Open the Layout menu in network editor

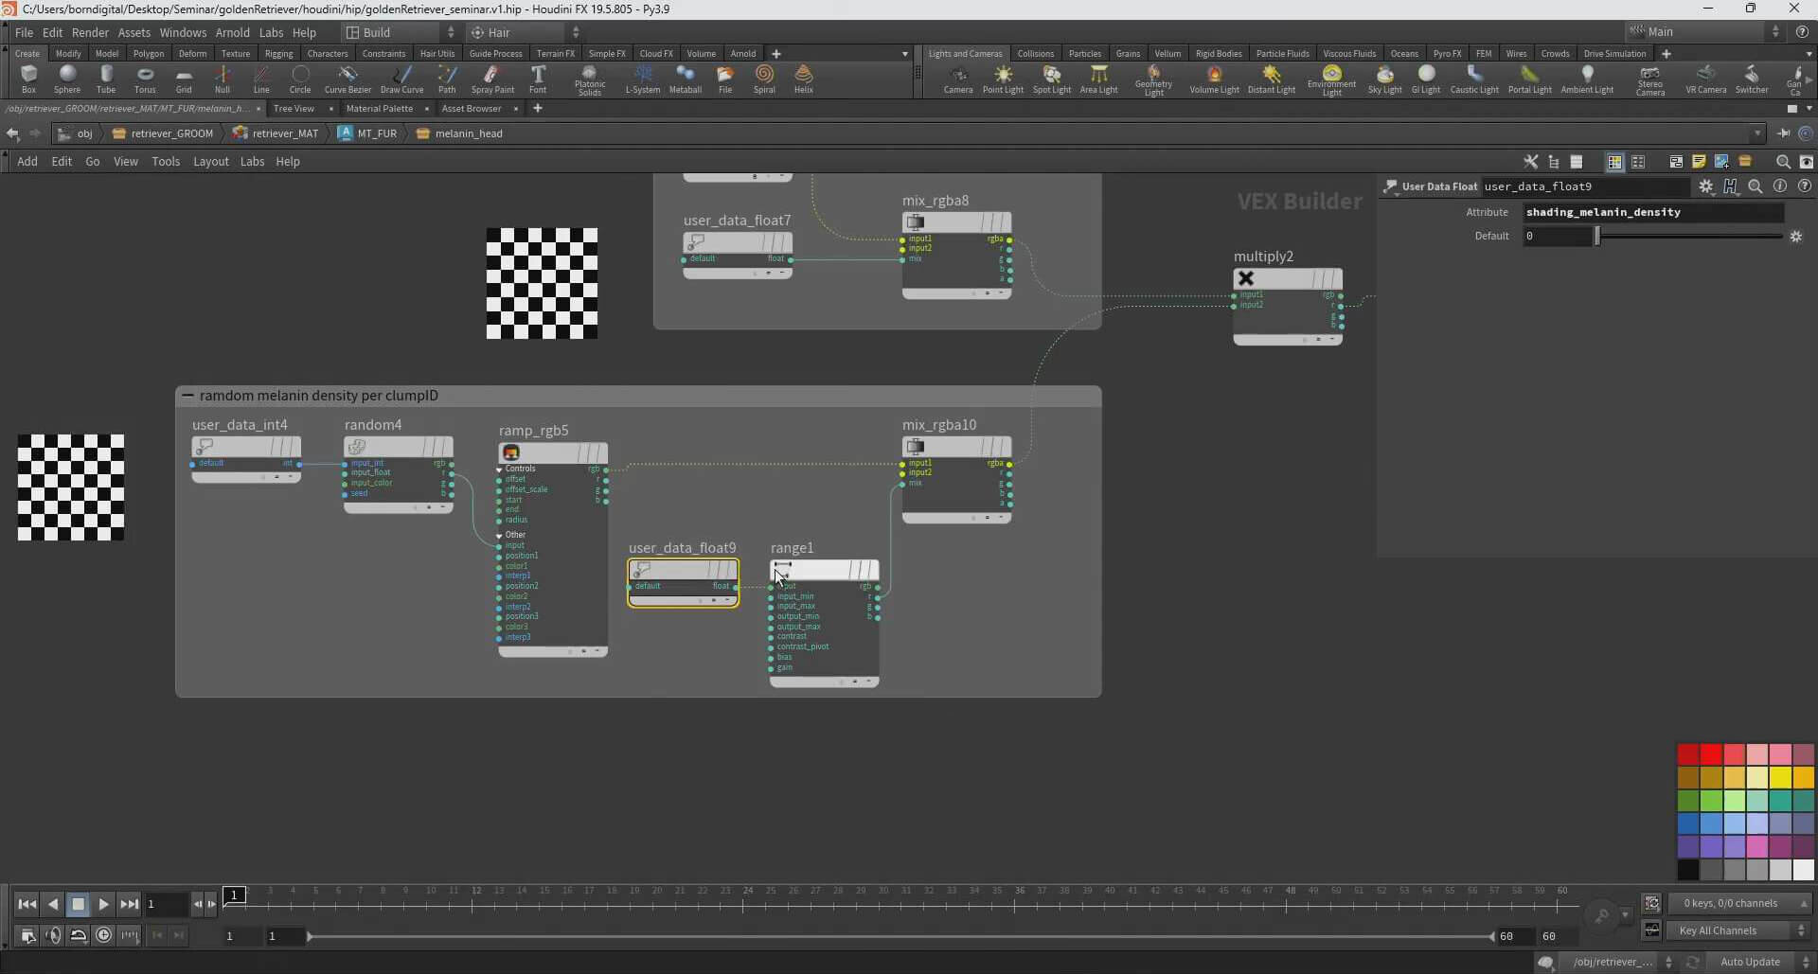click(210, 162)
